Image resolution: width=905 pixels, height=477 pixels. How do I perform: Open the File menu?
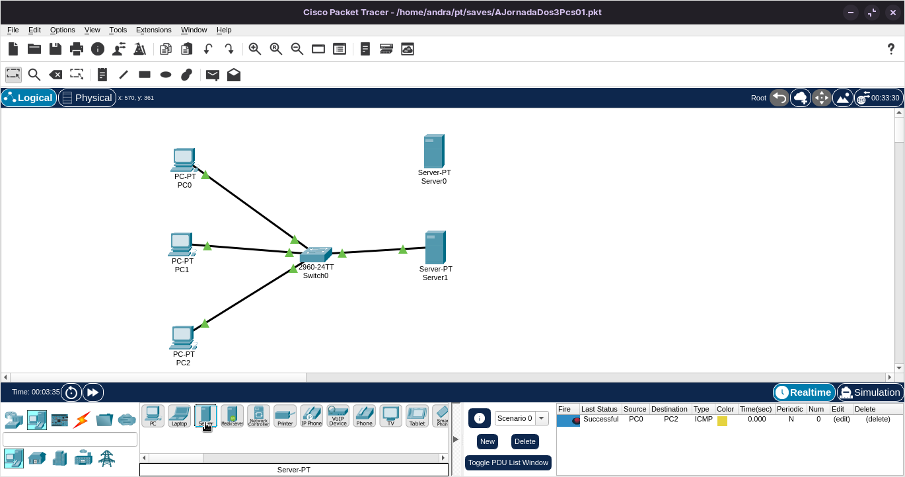click(x=13, y=30)
